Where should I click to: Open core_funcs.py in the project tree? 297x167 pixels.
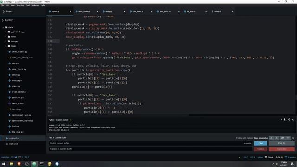[x=19, y=69]
